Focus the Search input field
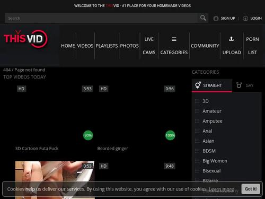Image resolution: width=265 pixels, height=199 pixels. (x=101, y=18)
